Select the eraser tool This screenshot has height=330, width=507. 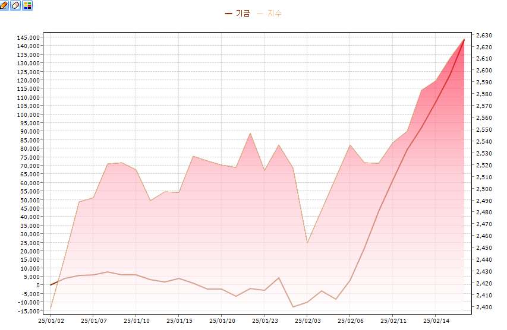(16, 5)
